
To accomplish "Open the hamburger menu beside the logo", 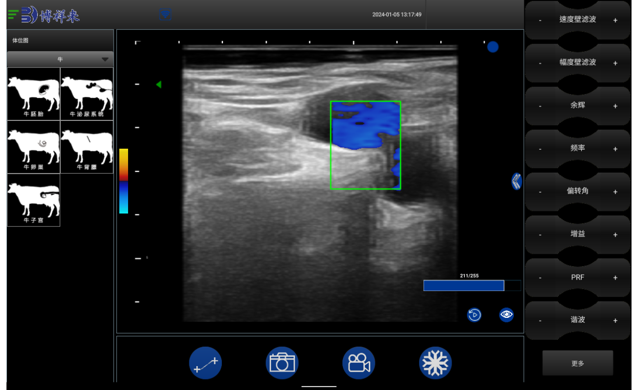I will 13,14.
